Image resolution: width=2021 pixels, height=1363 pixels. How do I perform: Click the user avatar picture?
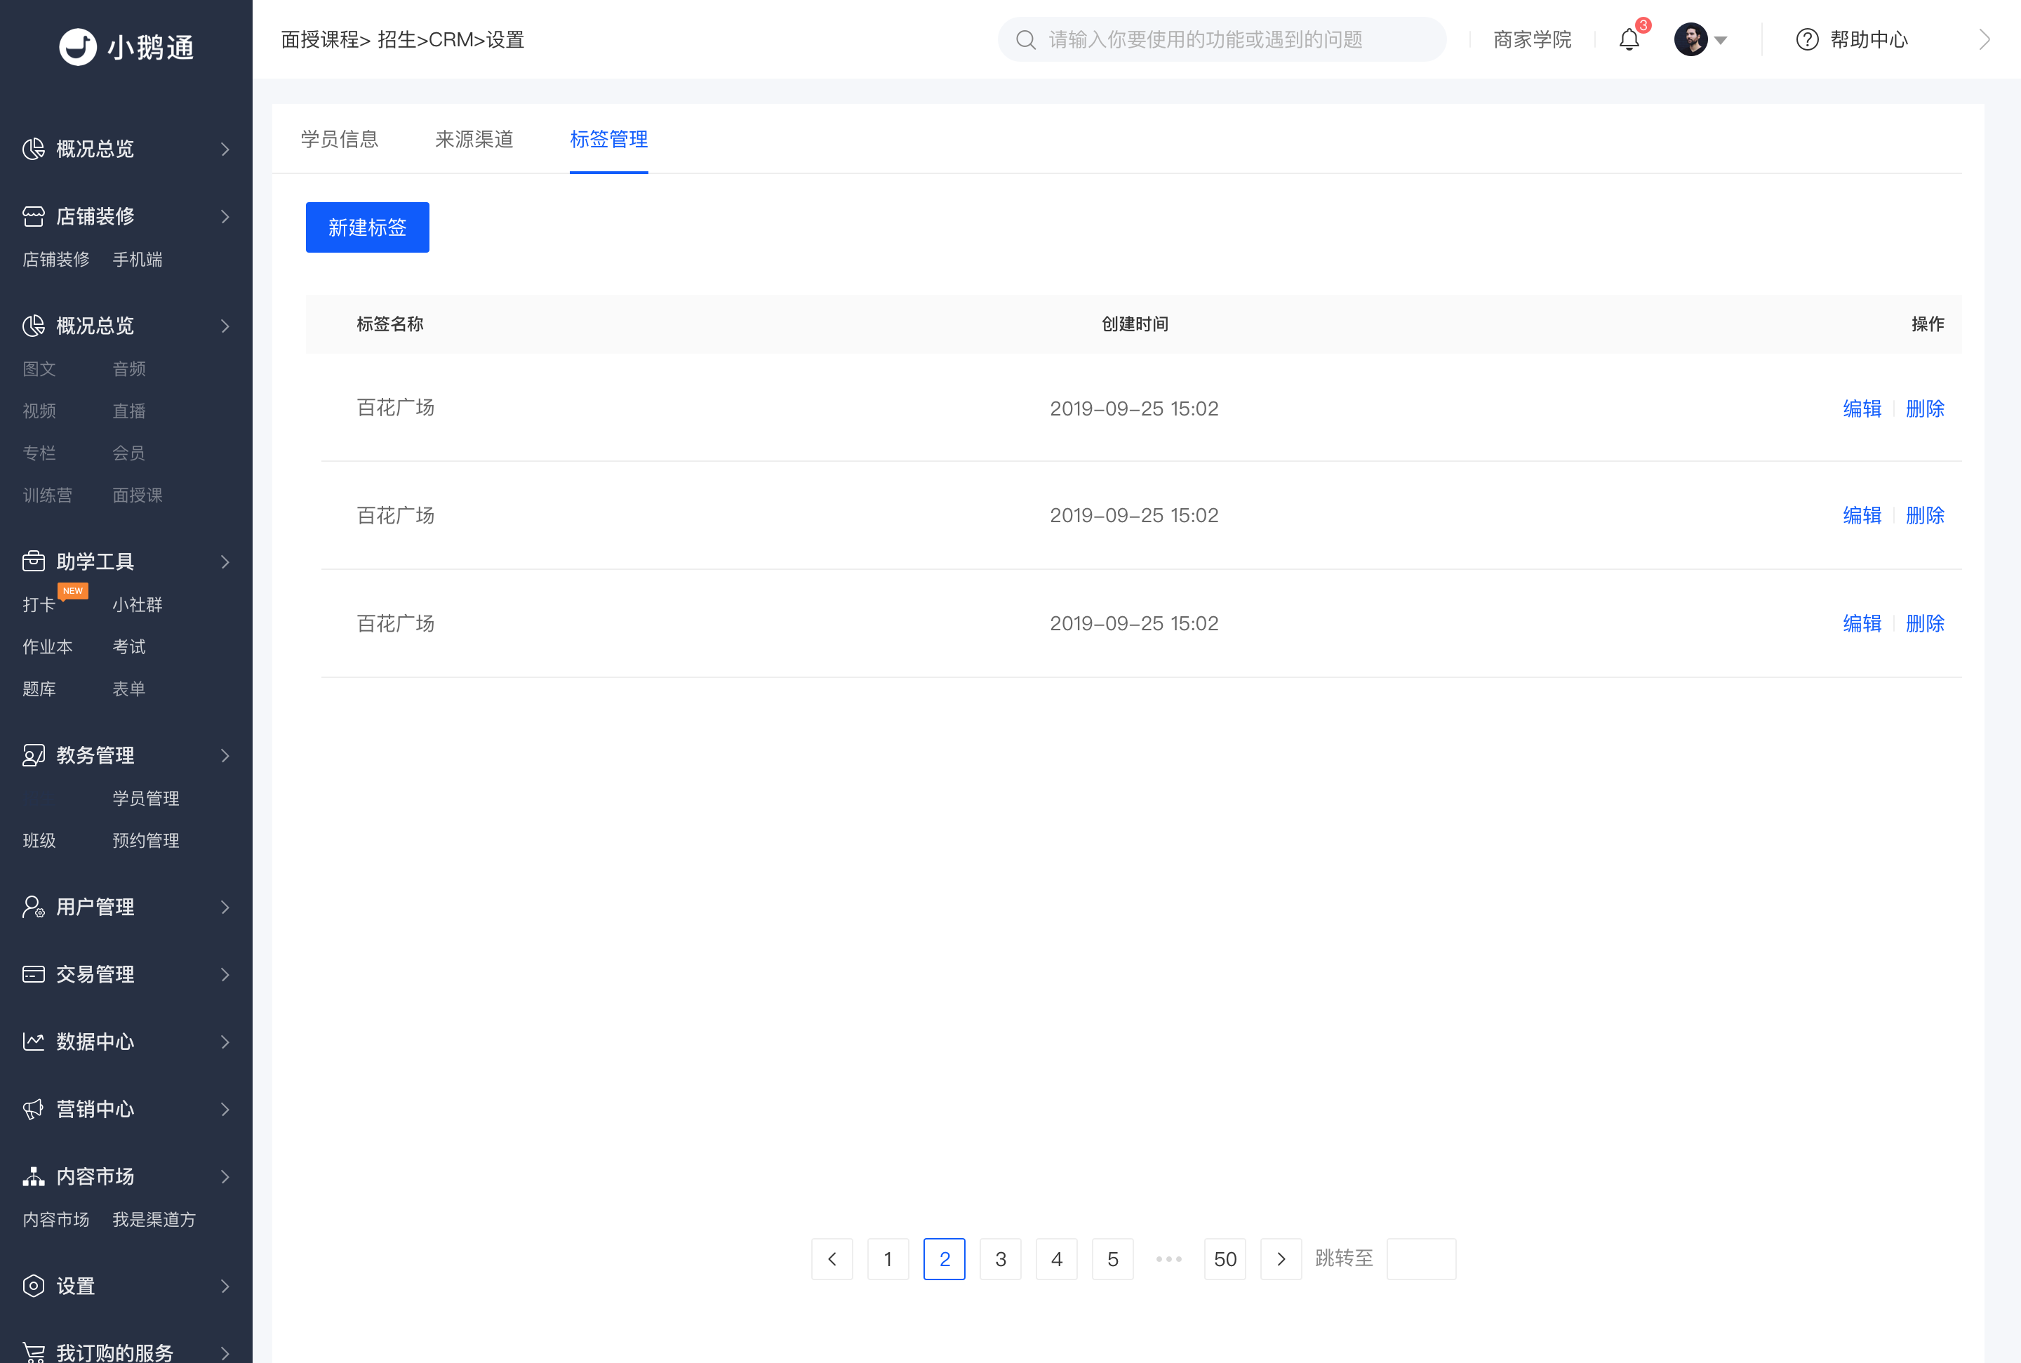click(x=1690, y=39)
